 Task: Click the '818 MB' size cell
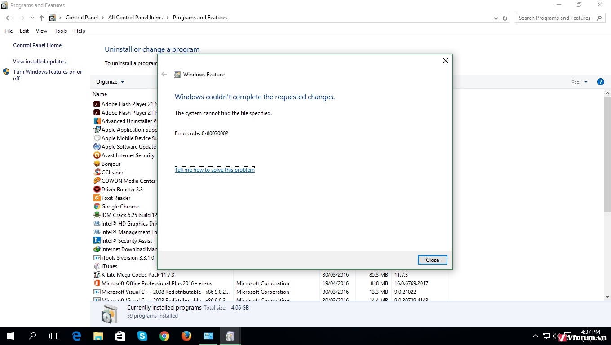tap(380, 283)
